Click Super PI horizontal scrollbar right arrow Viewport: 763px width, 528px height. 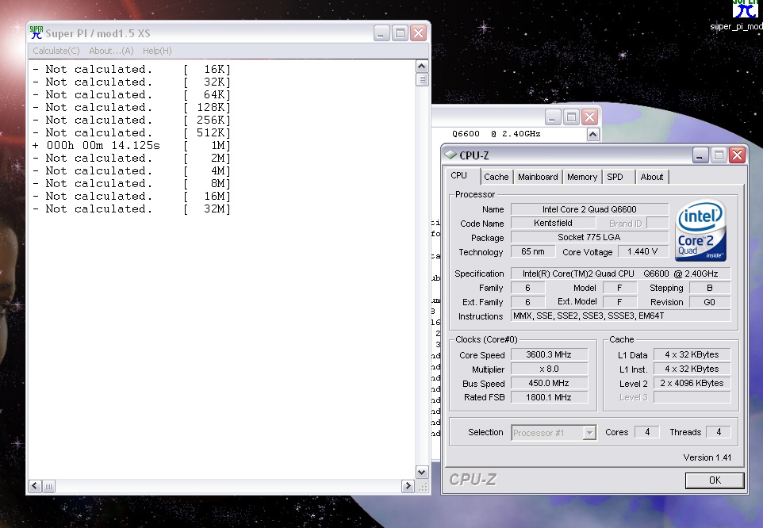coord(408,486)
